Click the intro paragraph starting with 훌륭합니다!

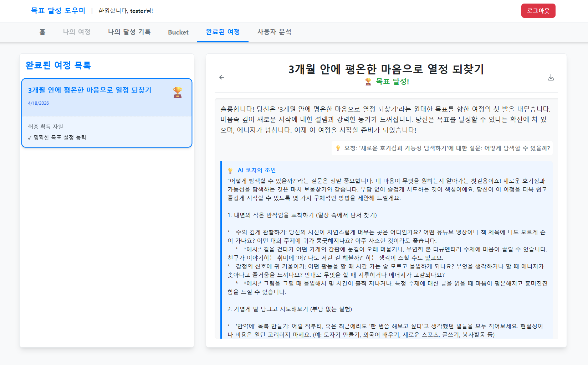tap(386, 120)
